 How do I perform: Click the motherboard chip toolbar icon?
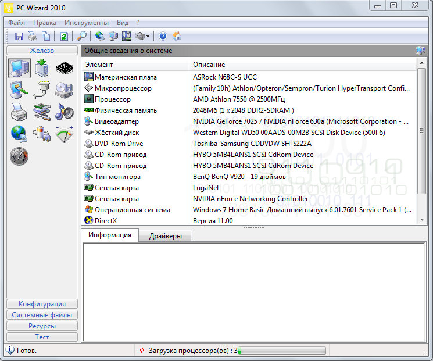coord(127,36)
